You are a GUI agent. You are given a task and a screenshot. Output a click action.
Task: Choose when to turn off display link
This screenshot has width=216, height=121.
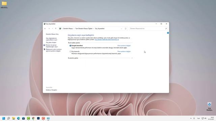(52, 46)
